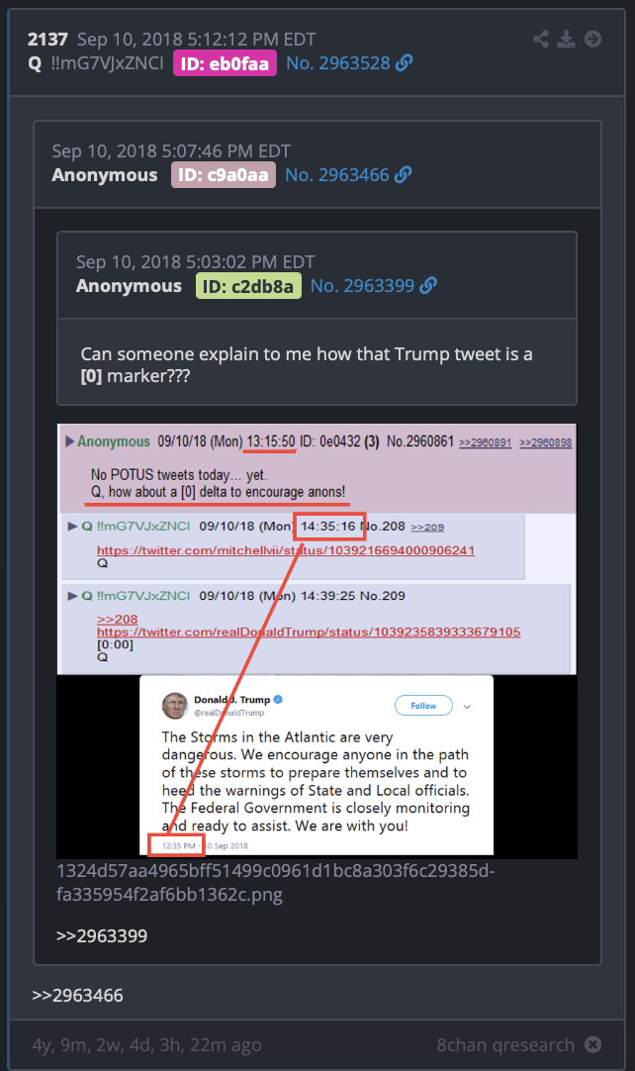Select the pink ID: eb0faa badge
This screenshot has width=635, height=1071.
[225, 63]
